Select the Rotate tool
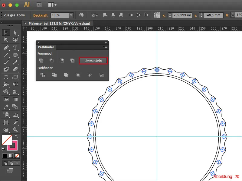The width and height of the screenshot is (242, 181). coord(6,77)
